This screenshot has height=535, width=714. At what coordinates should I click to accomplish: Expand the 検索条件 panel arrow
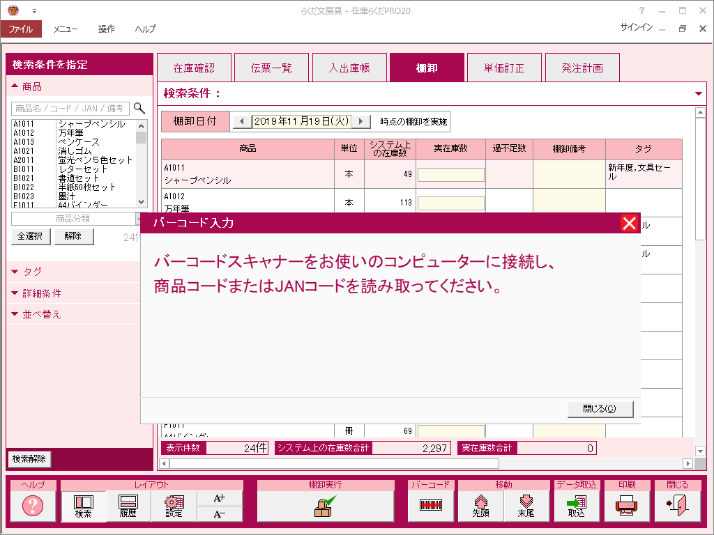[x=698, y=94]
